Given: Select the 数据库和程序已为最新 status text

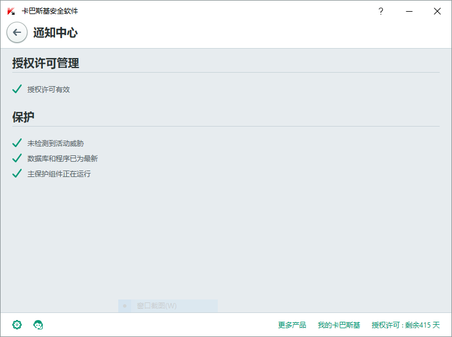Looking at the screenshot, I should pyautogui.click(x=63, y=158).
